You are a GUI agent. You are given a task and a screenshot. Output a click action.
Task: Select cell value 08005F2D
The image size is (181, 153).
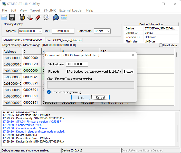pos(32,64)
